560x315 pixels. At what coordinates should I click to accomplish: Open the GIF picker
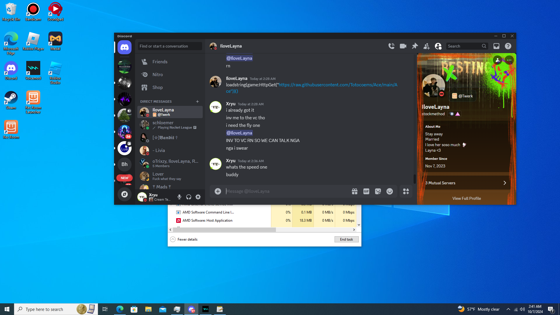click(x=366, y=191)
